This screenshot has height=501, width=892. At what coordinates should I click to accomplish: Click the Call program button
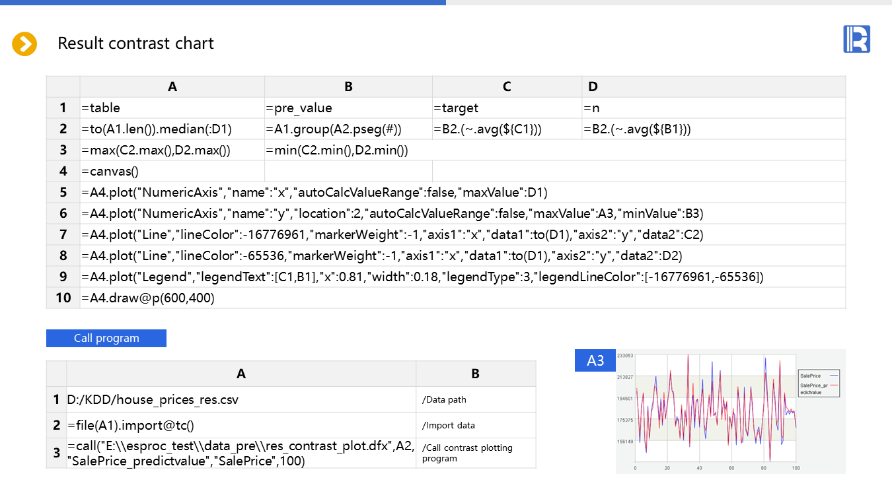106,338
